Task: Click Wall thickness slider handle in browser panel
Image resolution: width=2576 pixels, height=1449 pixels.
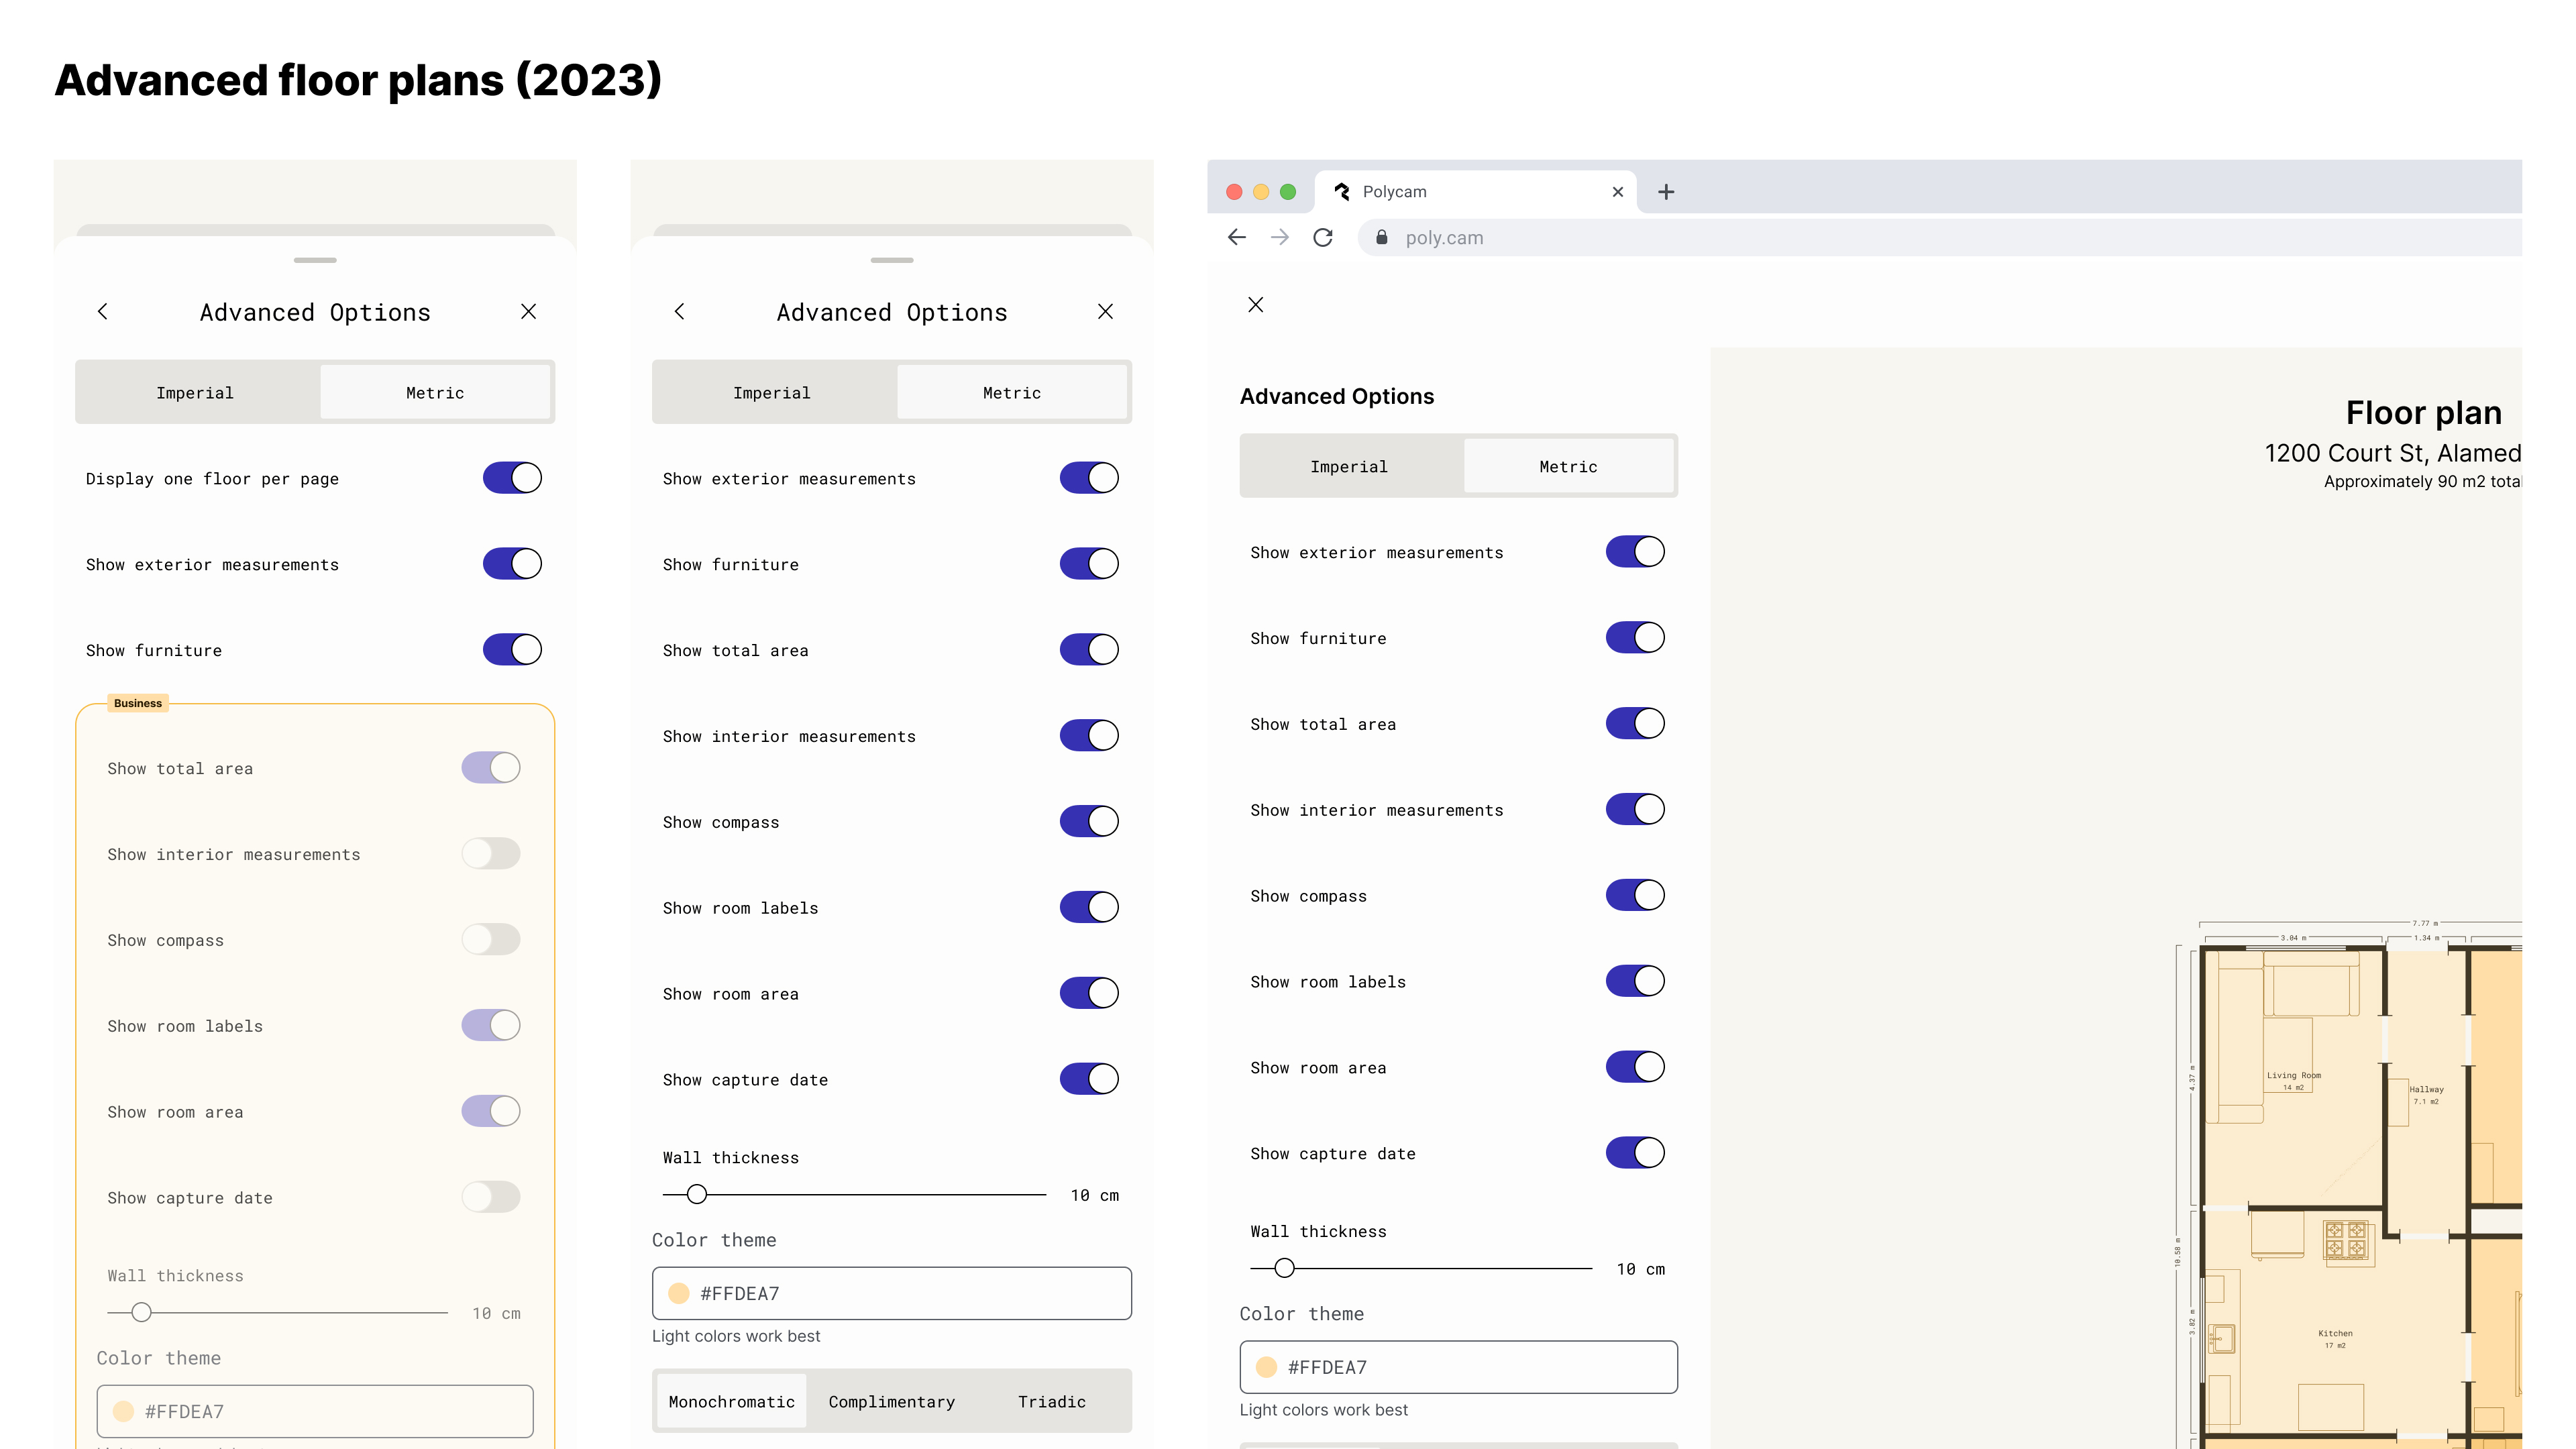Action: coord(1285,1269)
